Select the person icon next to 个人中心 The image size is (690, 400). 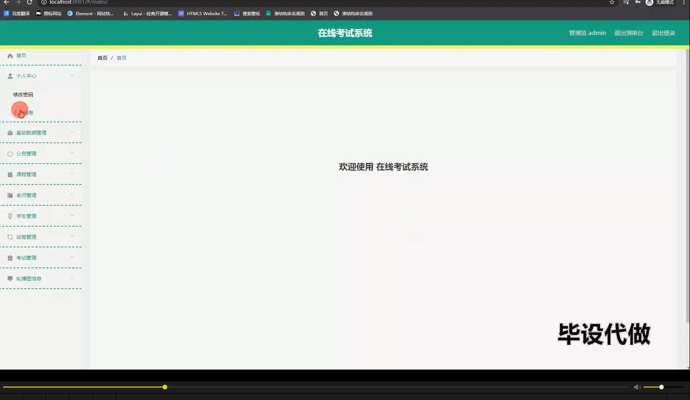[10, 76]
